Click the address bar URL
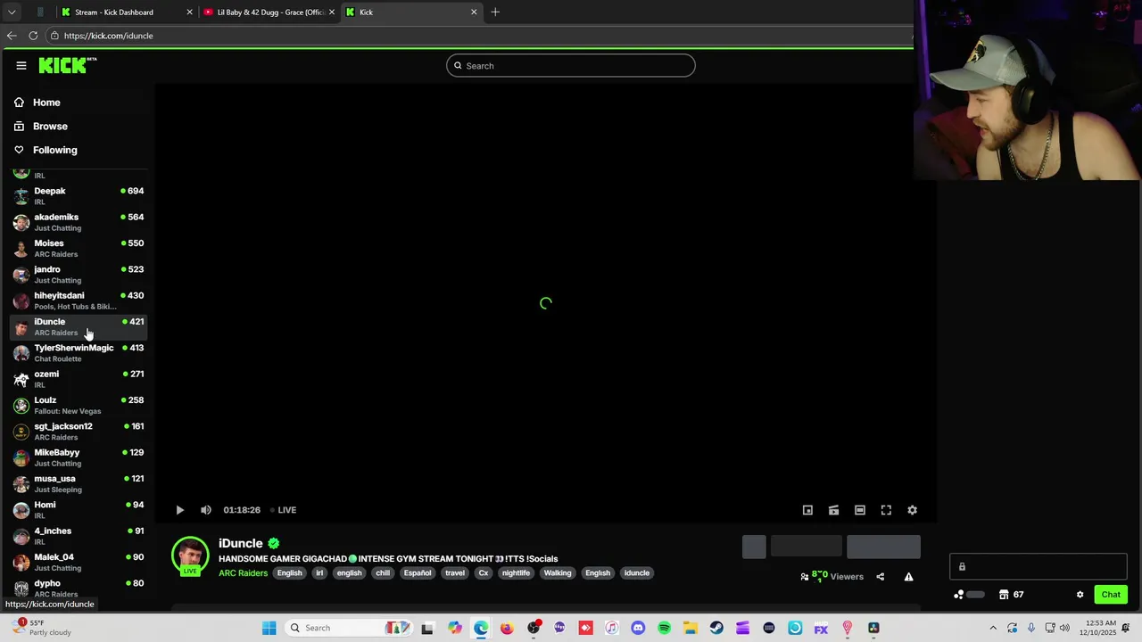The width and height of the screenshot is (1142, 642). coord(108,36)
